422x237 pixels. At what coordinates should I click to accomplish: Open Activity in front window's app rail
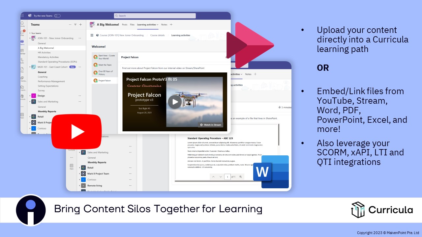tap(22, 24)
